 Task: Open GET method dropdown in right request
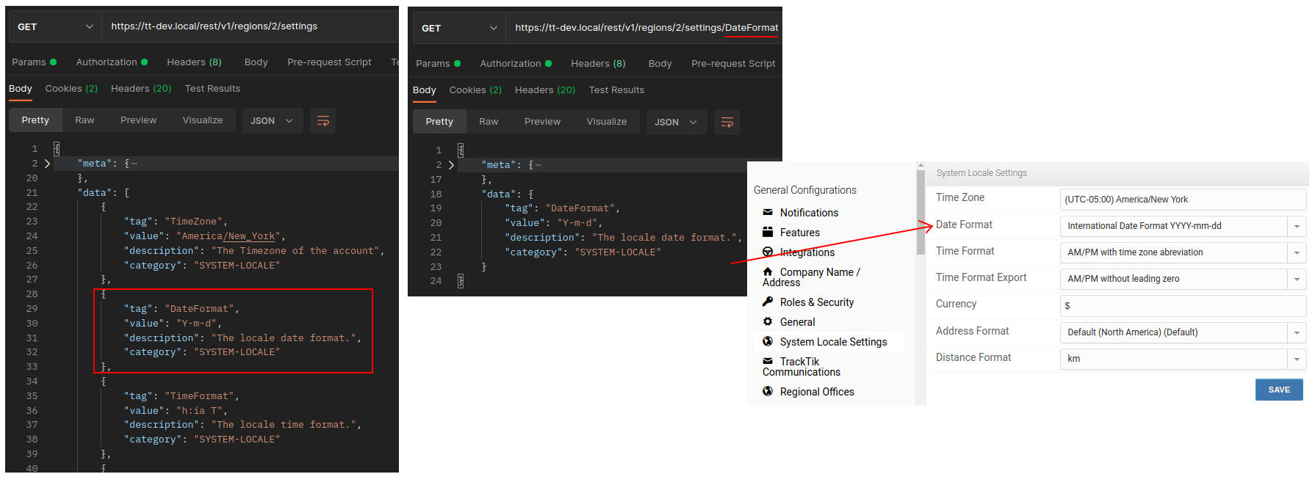(460, 28)
